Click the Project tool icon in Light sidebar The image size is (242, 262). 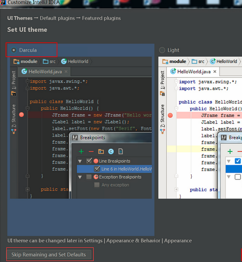(162, 93)
